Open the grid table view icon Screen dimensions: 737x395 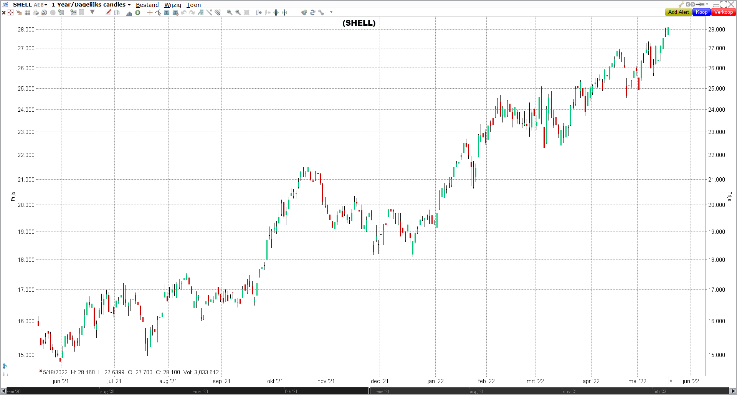(27, 12)
